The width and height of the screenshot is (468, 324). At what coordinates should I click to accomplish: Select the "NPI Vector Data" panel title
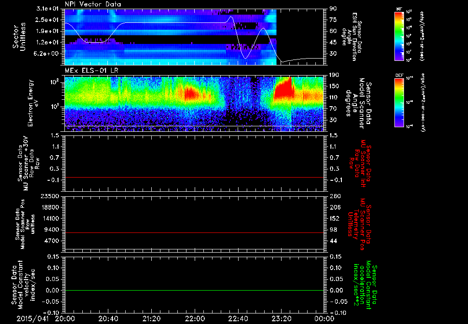tap(93, 4)
